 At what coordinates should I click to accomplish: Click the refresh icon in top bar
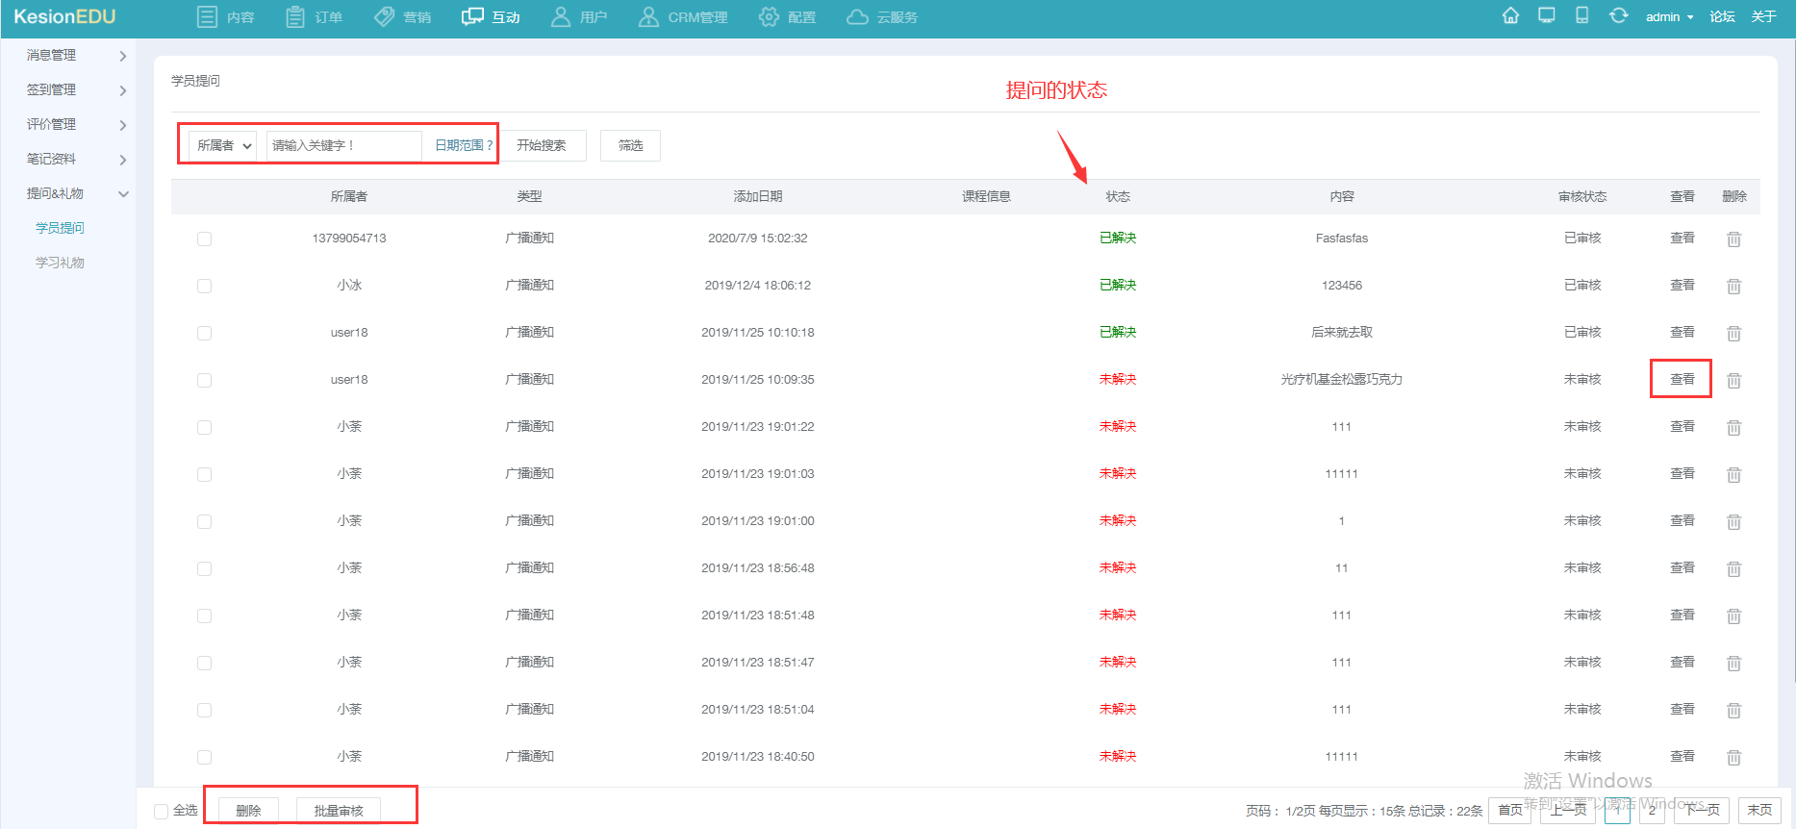1619,16
